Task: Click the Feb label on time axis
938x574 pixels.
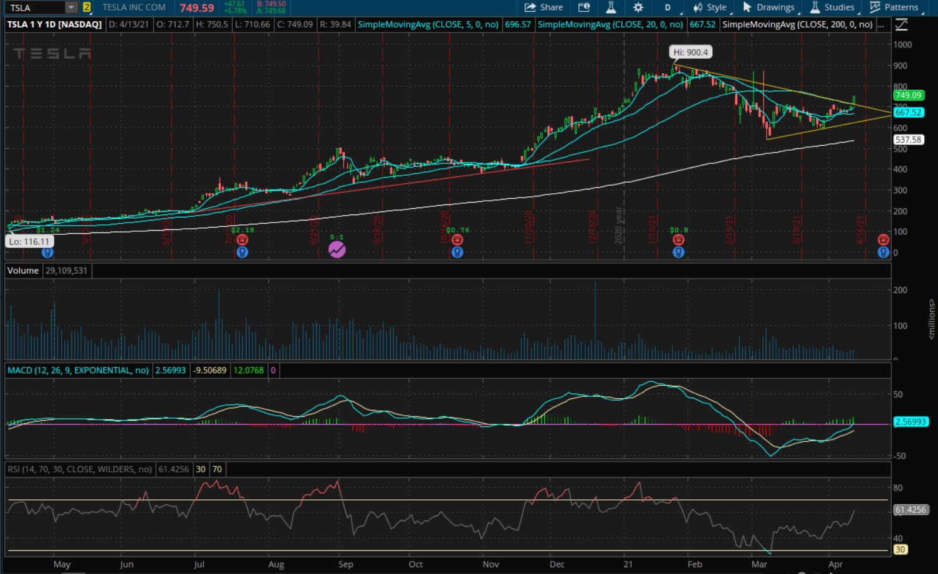Action: [x=694, y=564]
